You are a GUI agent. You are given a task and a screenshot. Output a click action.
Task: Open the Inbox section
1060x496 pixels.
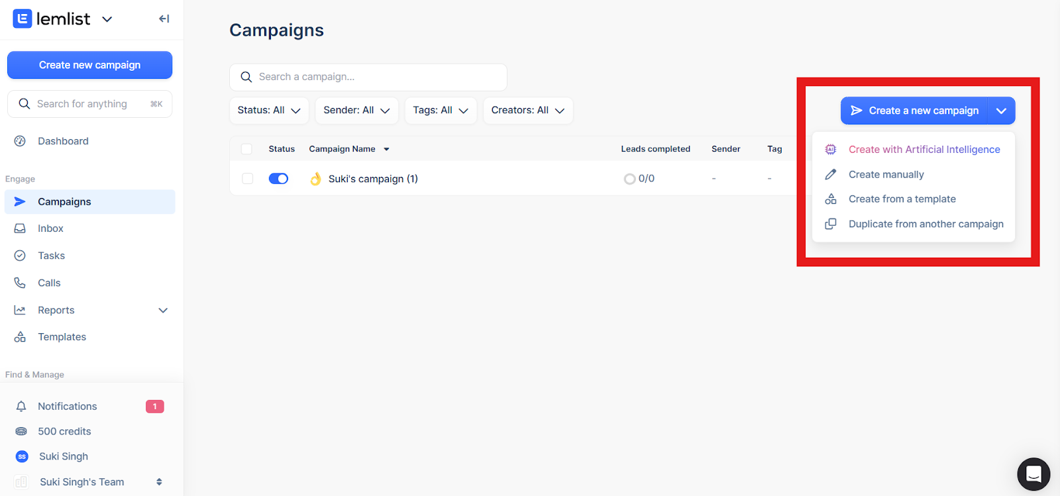pos(50,228)
